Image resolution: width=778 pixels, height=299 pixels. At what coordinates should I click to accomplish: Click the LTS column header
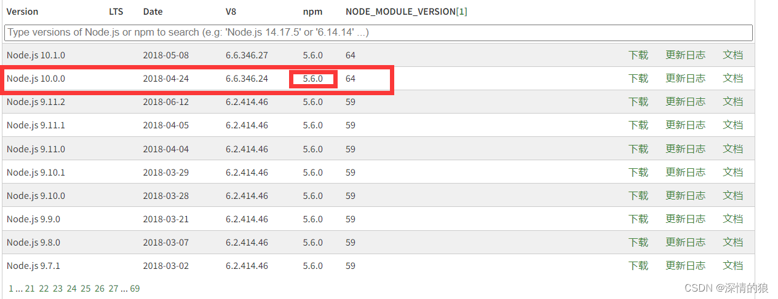(x=116, y=12)
